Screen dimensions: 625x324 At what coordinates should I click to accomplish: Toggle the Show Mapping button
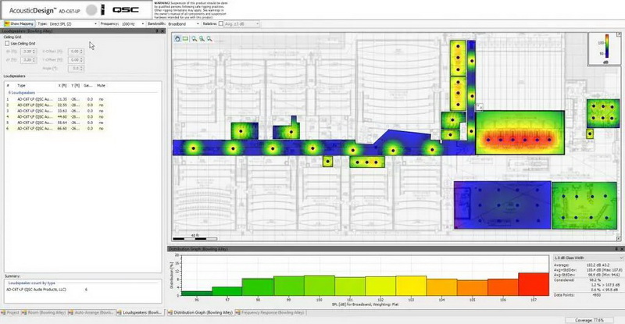(x=19, y=24)
